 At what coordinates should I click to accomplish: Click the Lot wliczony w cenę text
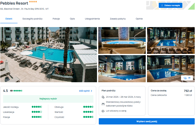point(116,111)
